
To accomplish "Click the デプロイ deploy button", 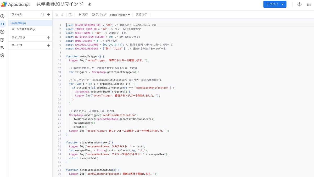I will (x=275, y=4).
